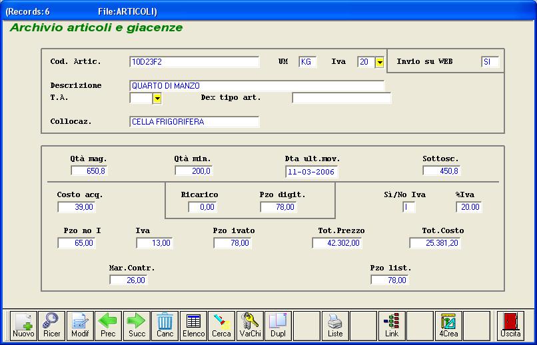This screenshot has height=345, width=537.
Task: Click the 'File:ARTICOLI' title bar text
Action: [127, 12]
